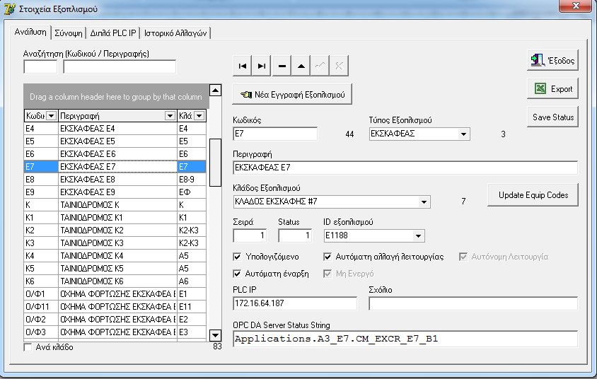Select the ΤΑΙΝΙΟΔΡΟΜΟΣ Κ4 row
Image resolution: width=597 pixels, height=379 pixels.
115,256
